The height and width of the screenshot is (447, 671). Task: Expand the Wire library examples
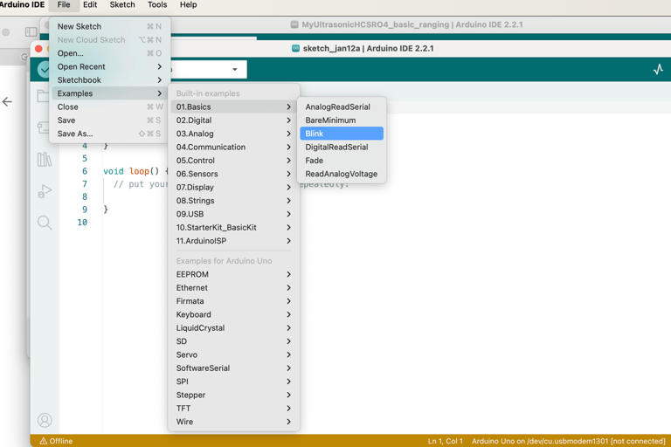tap(233, 422)
